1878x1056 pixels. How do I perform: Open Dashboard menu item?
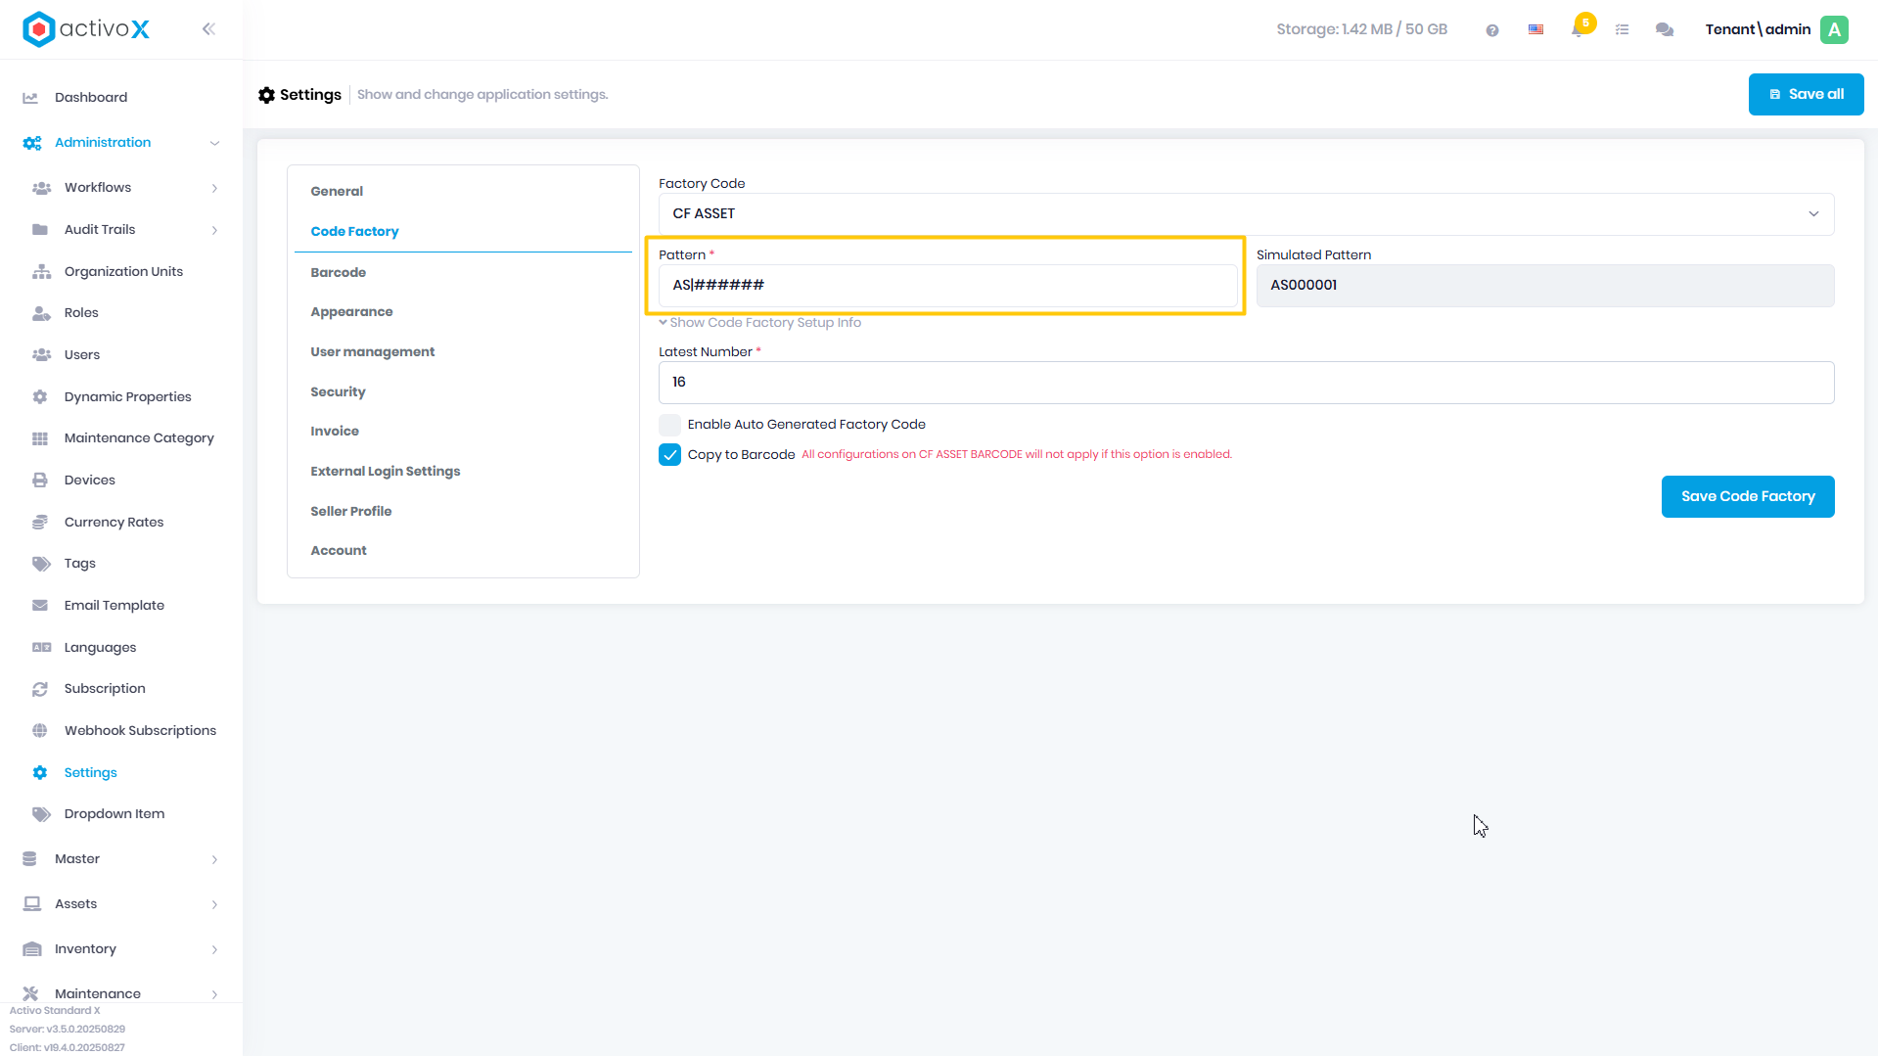point(91,98)
